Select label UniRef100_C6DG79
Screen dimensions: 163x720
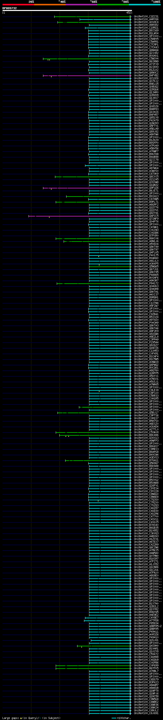tap(146, 679)
